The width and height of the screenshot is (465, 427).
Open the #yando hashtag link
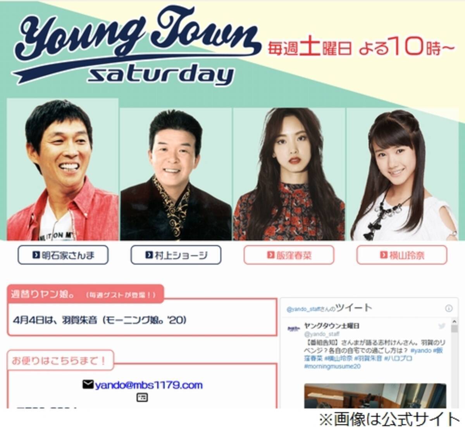[x=420, y=350]
